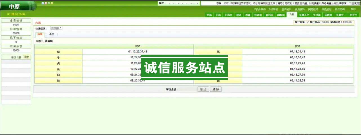Select the 鼠 zodiac row
Image resolution: width=361 pixels, height=135 pixels.
pyautogui.click(x=58, y=52)
